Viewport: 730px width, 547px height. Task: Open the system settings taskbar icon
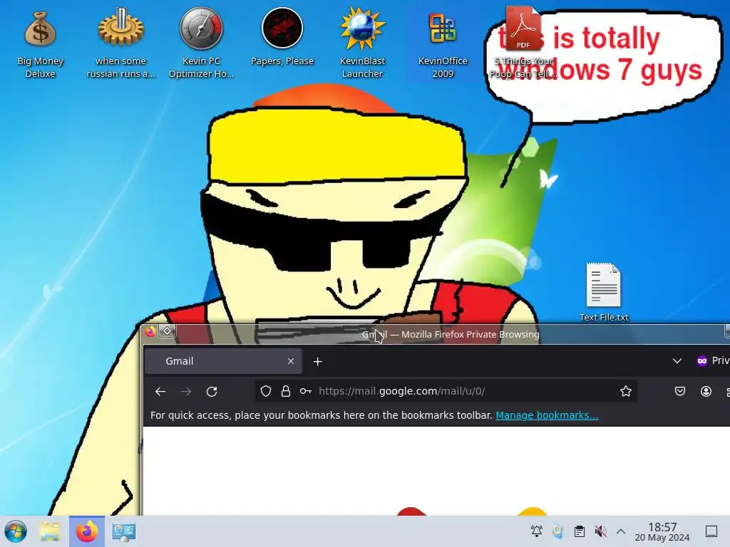[123, 531]
